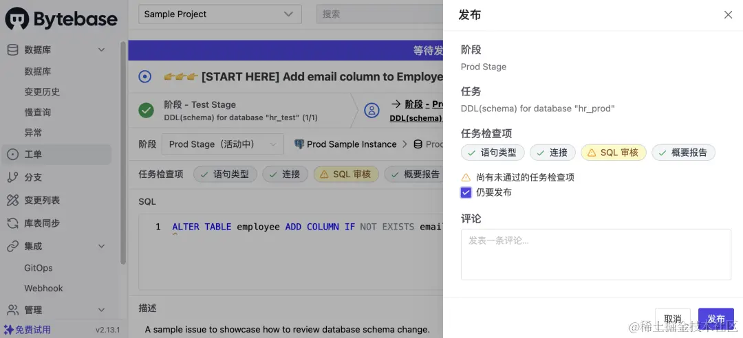Screen dimensions: 743x338
Task: Click the 分支 branch icon
Action: pyautogui.click(x=13, y=177)
